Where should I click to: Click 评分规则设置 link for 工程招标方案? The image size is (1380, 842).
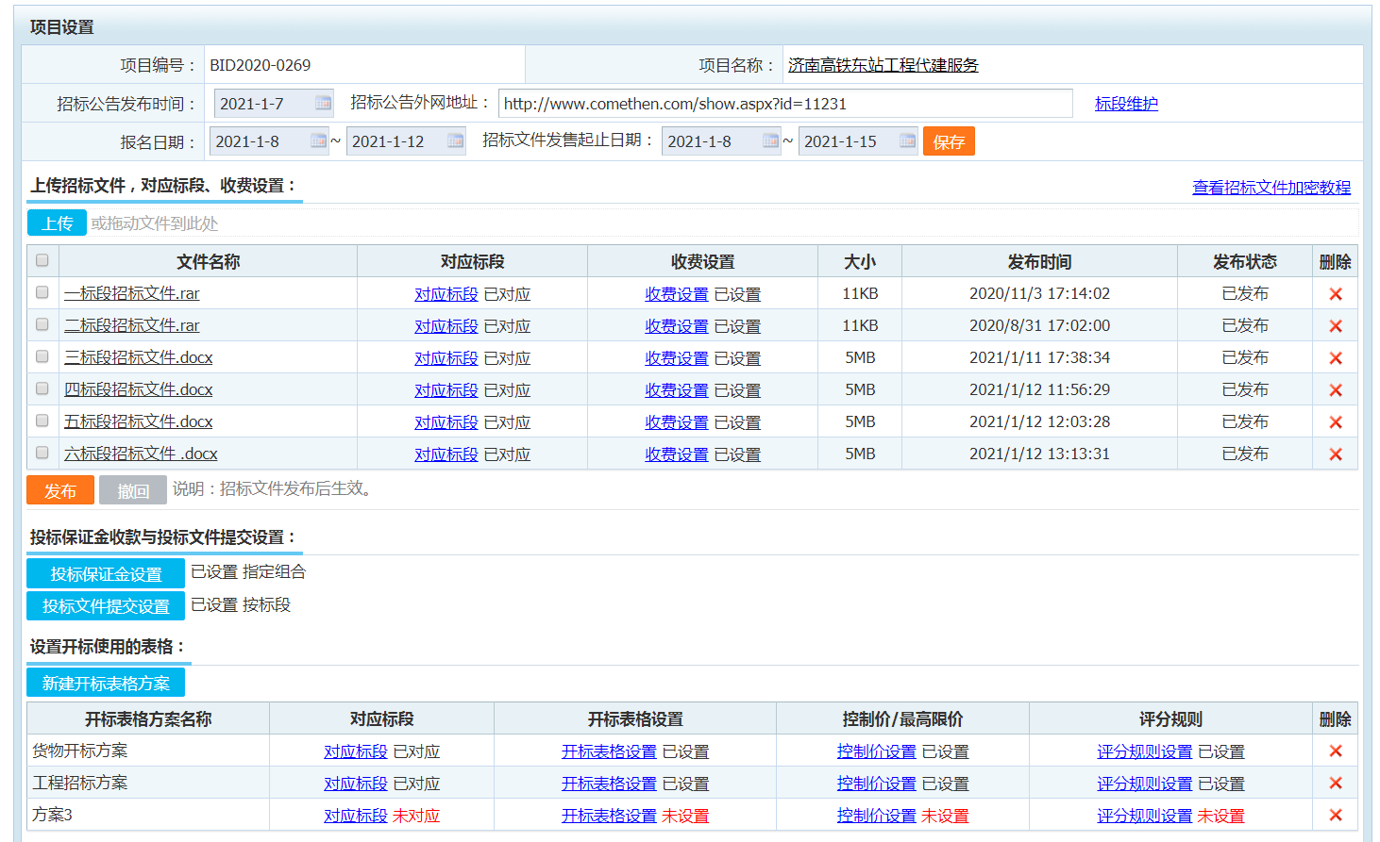[1145, 784]
